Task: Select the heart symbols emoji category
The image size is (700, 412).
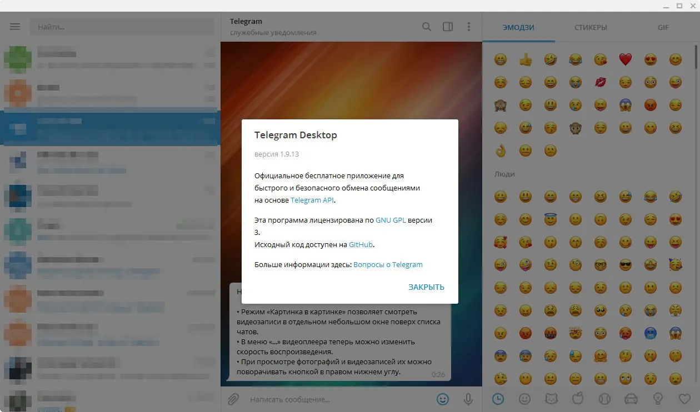Action: coord(684,399)
